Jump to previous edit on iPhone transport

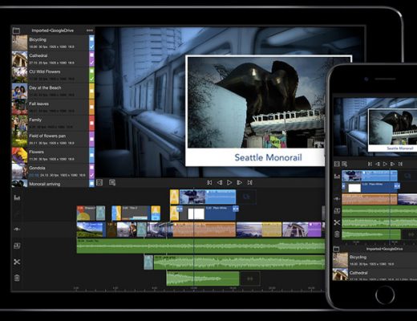point(370,164)
